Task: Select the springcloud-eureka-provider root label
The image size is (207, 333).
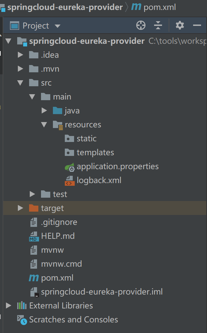Action: [x=87, y=41]
